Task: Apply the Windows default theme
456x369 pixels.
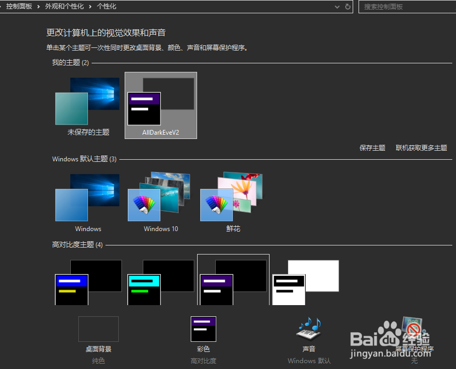Action: coord(87,198)
